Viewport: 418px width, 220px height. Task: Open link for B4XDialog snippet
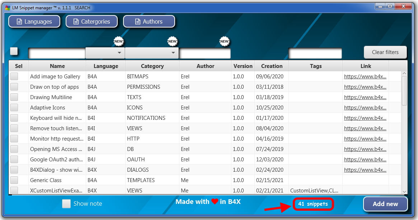click(365, 170)
